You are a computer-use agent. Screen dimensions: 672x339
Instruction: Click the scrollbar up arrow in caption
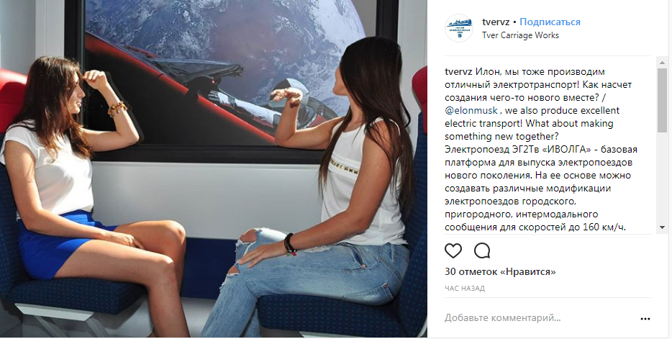click(x=662, y=63)
